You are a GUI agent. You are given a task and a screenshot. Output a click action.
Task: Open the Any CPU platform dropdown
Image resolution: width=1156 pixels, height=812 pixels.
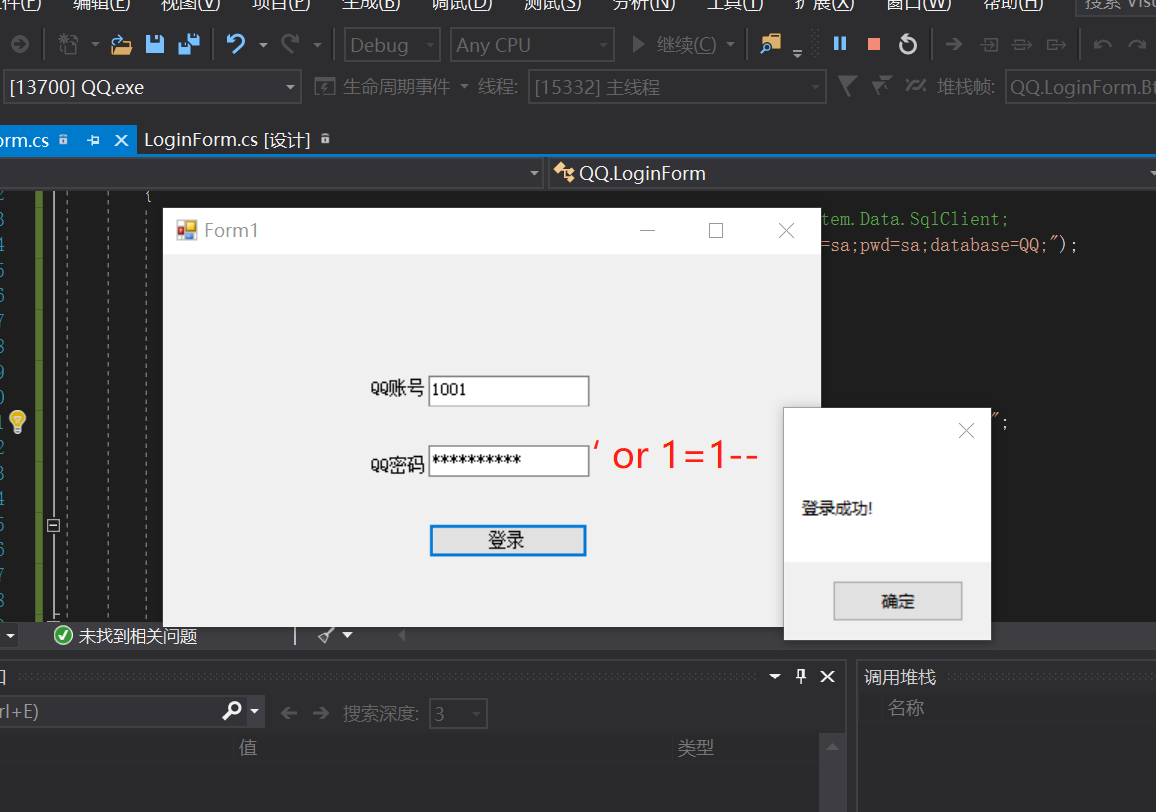point(532,45)
